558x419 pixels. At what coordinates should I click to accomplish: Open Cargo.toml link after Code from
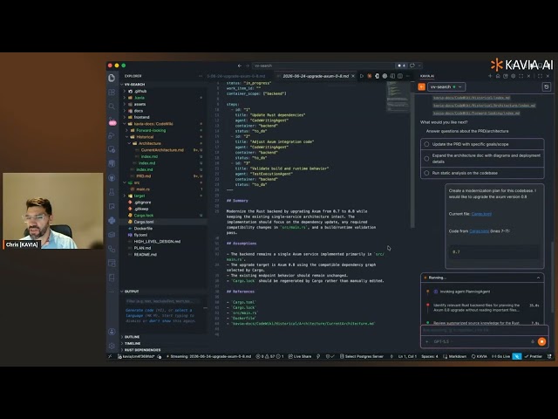pos(479,230)
